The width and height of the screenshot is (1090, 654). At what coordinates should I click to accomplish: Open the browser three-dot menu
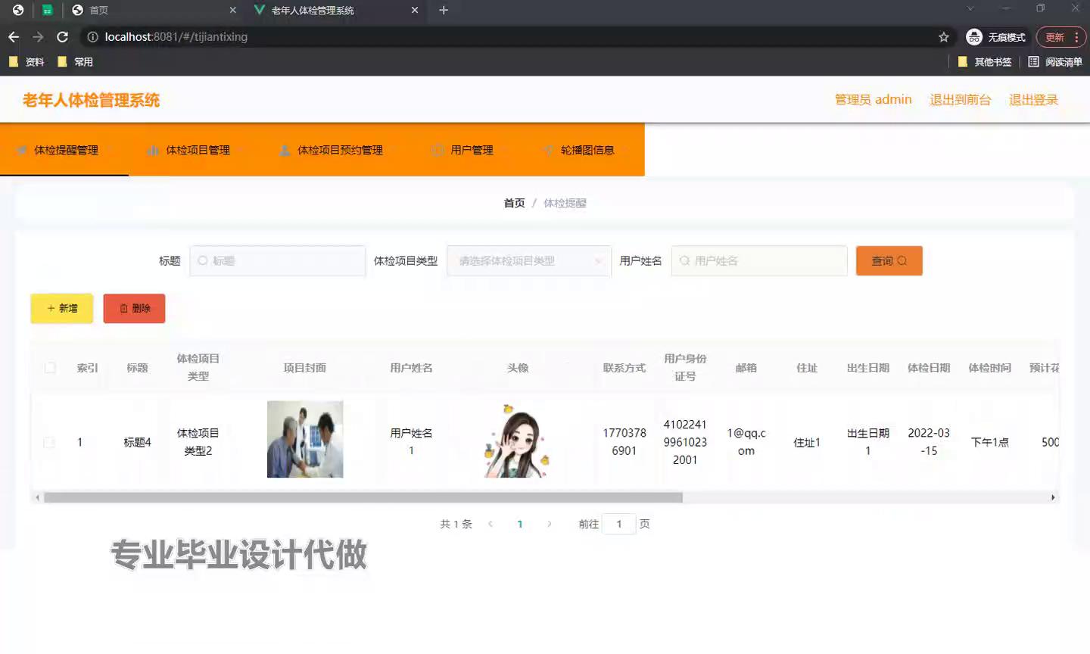tap(1076, 37)
